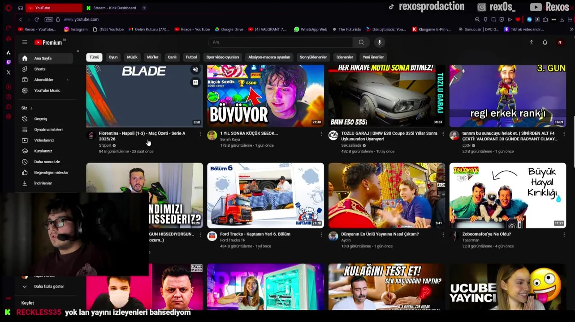Go back with browser back arrow
This screenshot has height=322, width=575.
(x=21, y=19)
